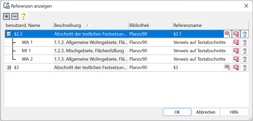Delete the §2.3 reference with its trash icon
The height and width of the screenshot is (121, 253).
click(x=244, y=34)
